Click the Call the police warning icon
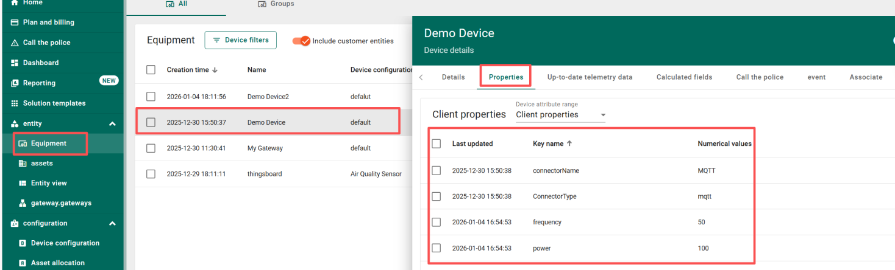 click(15, 43)
